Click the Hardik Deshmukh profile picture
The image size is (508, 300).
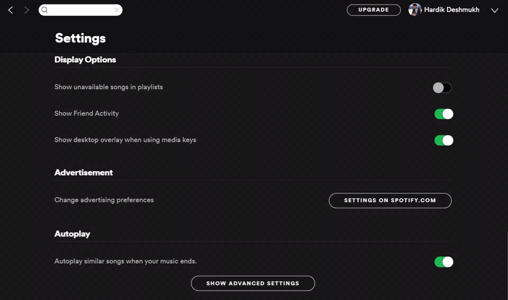pos(415,10)
